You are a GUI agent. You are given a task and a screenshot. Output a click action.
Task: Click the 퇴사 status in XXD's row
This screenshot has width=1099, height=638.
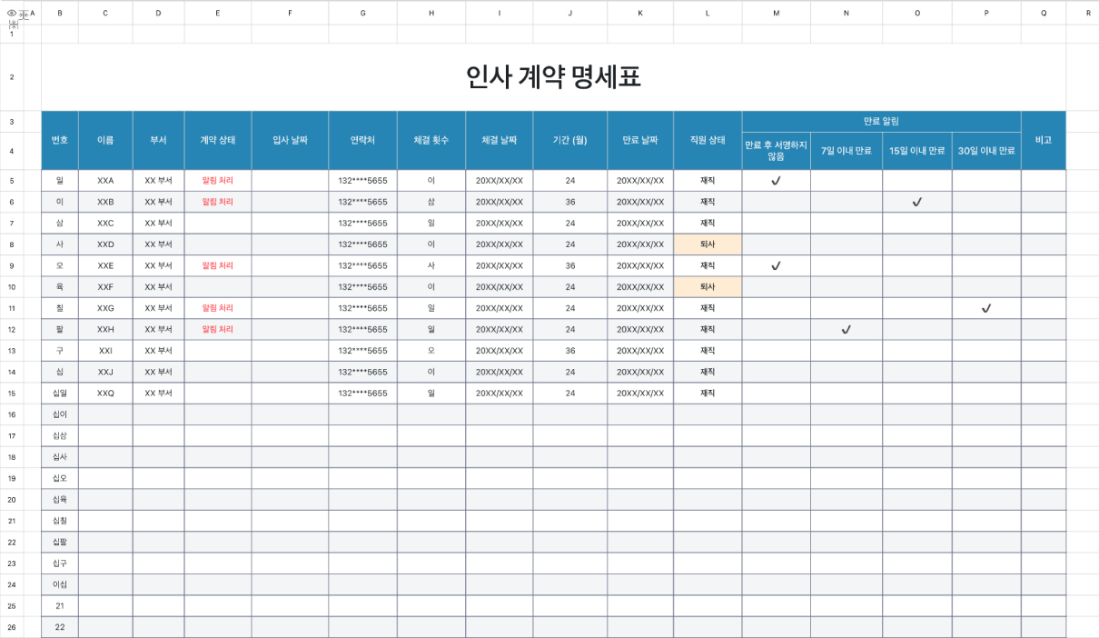(x=708, y=244)
